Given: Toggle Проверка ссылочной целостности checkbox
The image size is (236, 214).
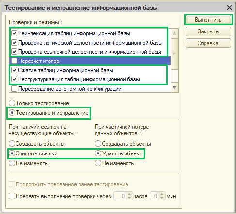Looking at the screenshot, I should click(x=14, y=52).
